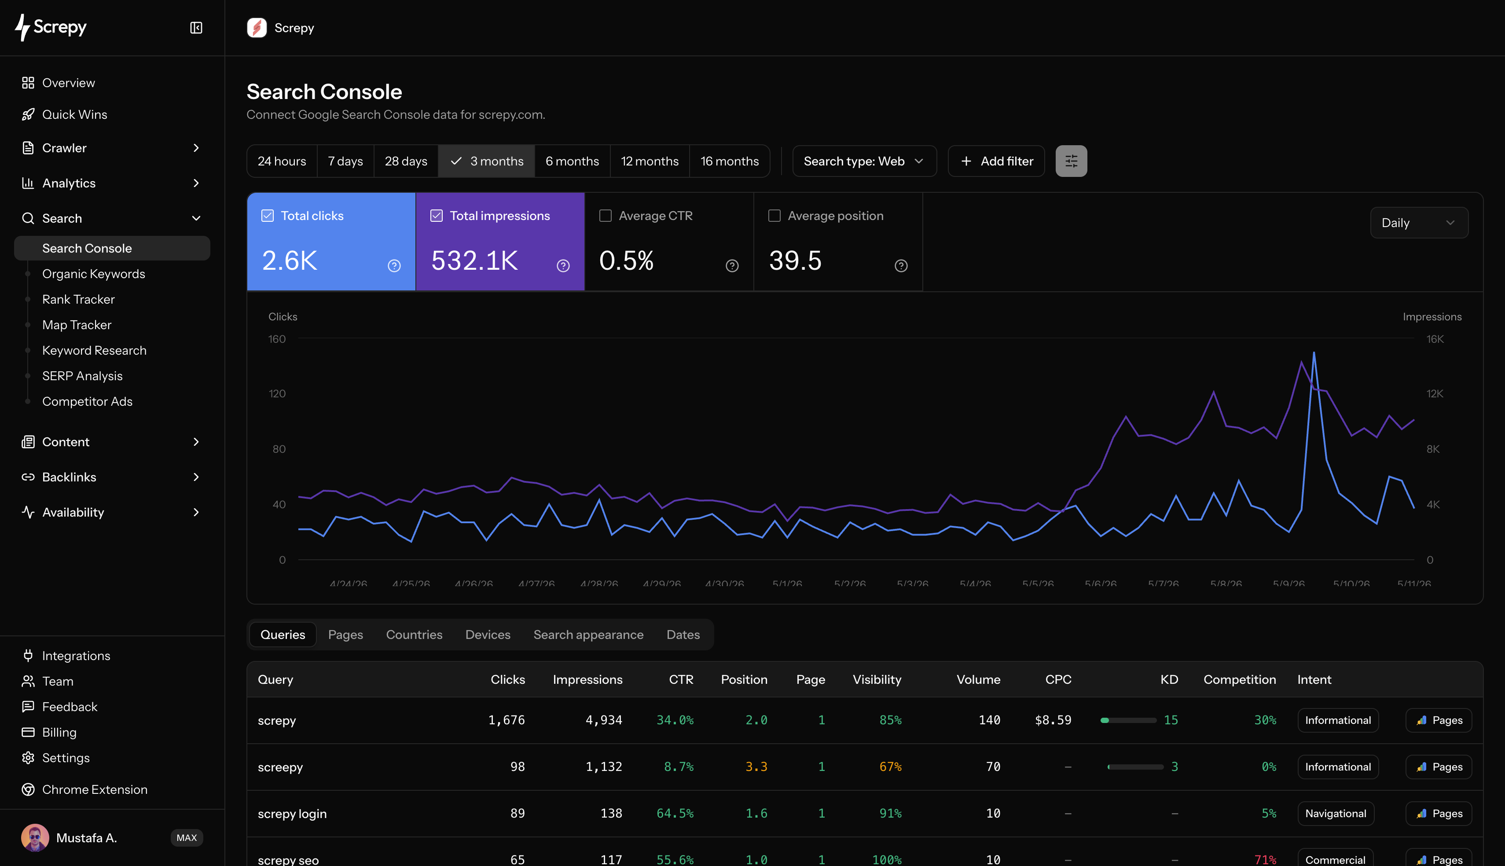The width and height of the screenshot is (1505, 866).
Task: Collapse the Search menu chevron
Action: pos(196,218)
